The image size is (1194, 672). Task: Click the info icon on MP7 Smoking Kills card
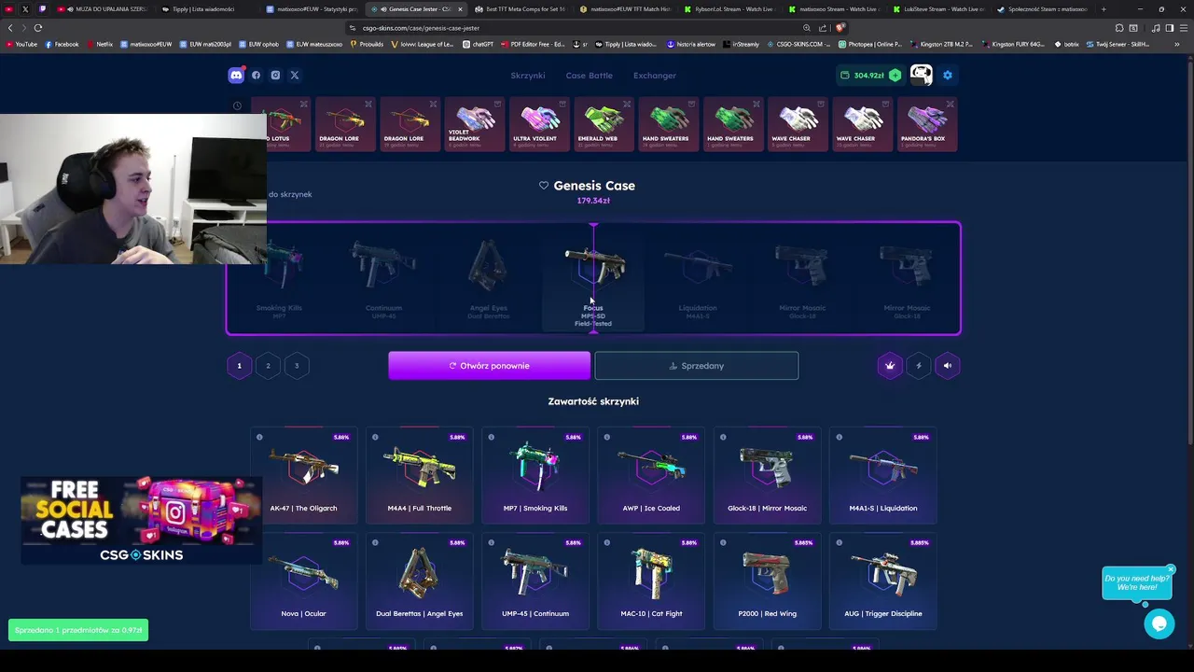(x=491, y=437)
